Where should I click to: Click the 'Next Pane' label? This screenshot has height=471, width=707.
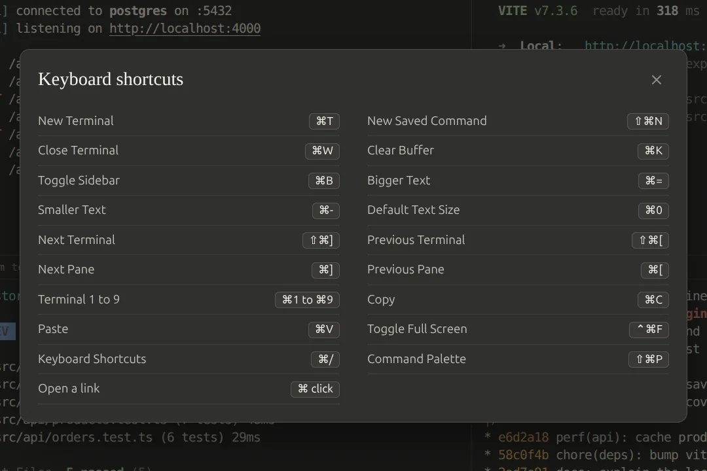[66, 270]
